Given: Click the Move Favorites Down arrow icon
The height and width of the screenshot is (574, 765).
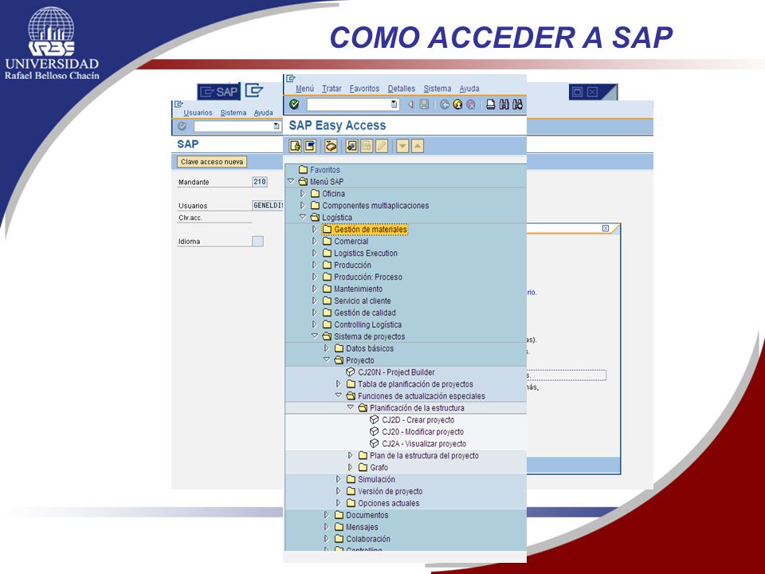Looking at the screenshot, I should 402,145.
